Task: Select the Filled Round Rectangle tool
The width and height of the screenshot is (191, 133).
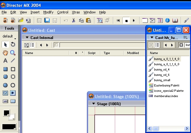Action: (5, 76)
